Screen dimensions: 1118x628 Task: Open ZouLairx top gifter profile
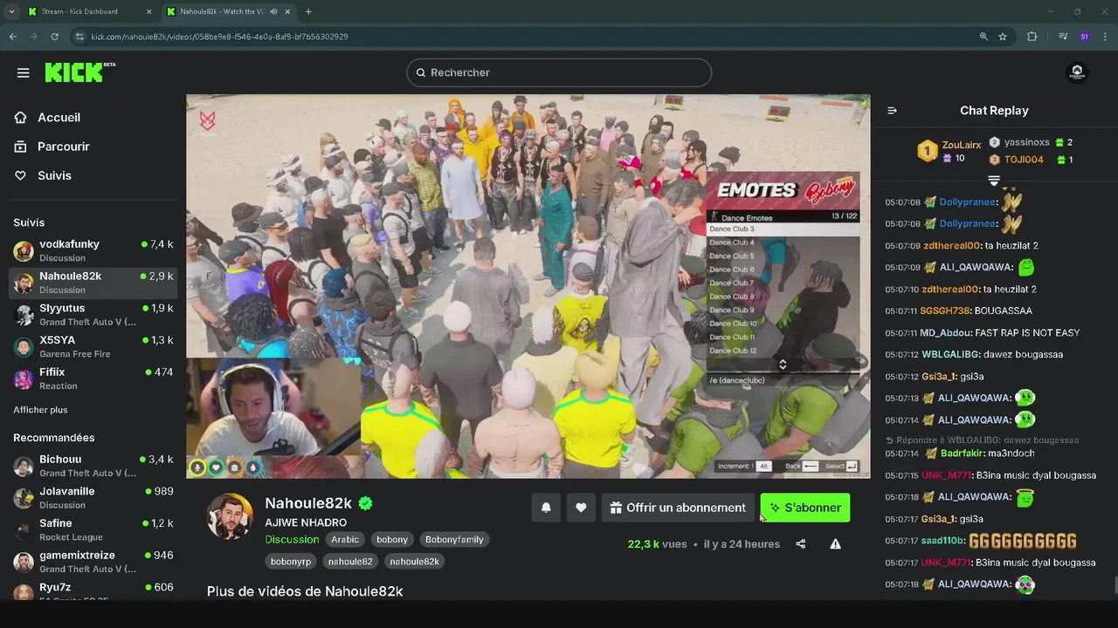point(962,145)
